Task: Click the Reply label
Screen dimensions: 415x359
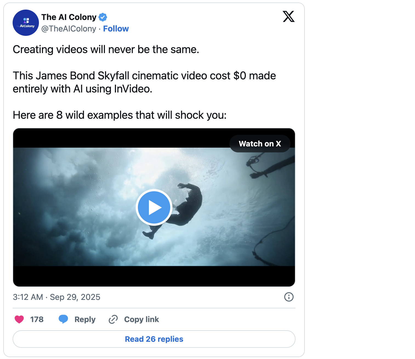Action: [x=85, y=319]
